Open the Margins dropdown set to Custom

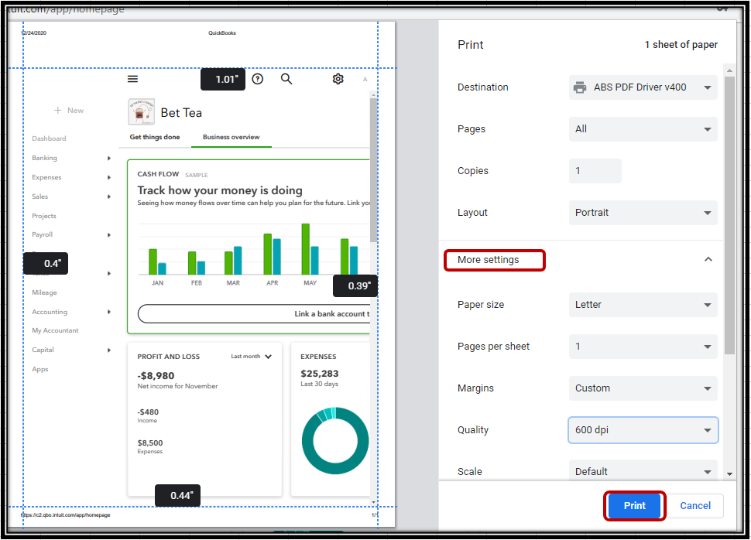click(x=643, y=388)
